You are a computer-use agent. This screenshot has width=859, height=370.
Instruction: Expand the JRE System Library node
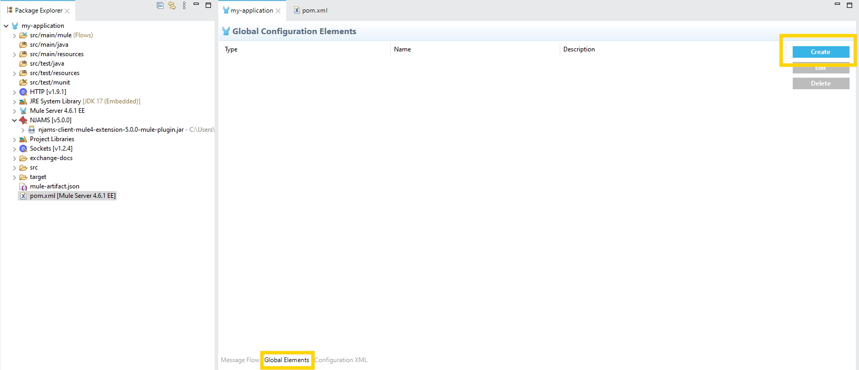(14, 102)
